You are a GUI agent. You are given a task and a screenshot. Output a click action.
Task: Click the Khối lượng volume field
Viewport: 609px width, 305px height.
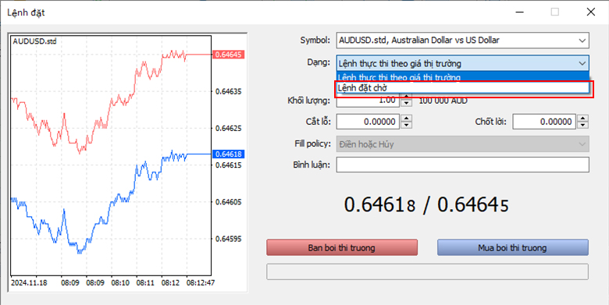coord(369,101)
